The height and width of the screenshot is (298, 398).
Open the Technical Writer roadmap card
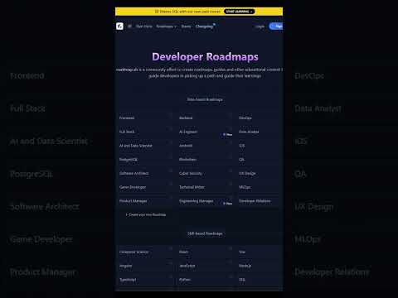coord(206,187)
